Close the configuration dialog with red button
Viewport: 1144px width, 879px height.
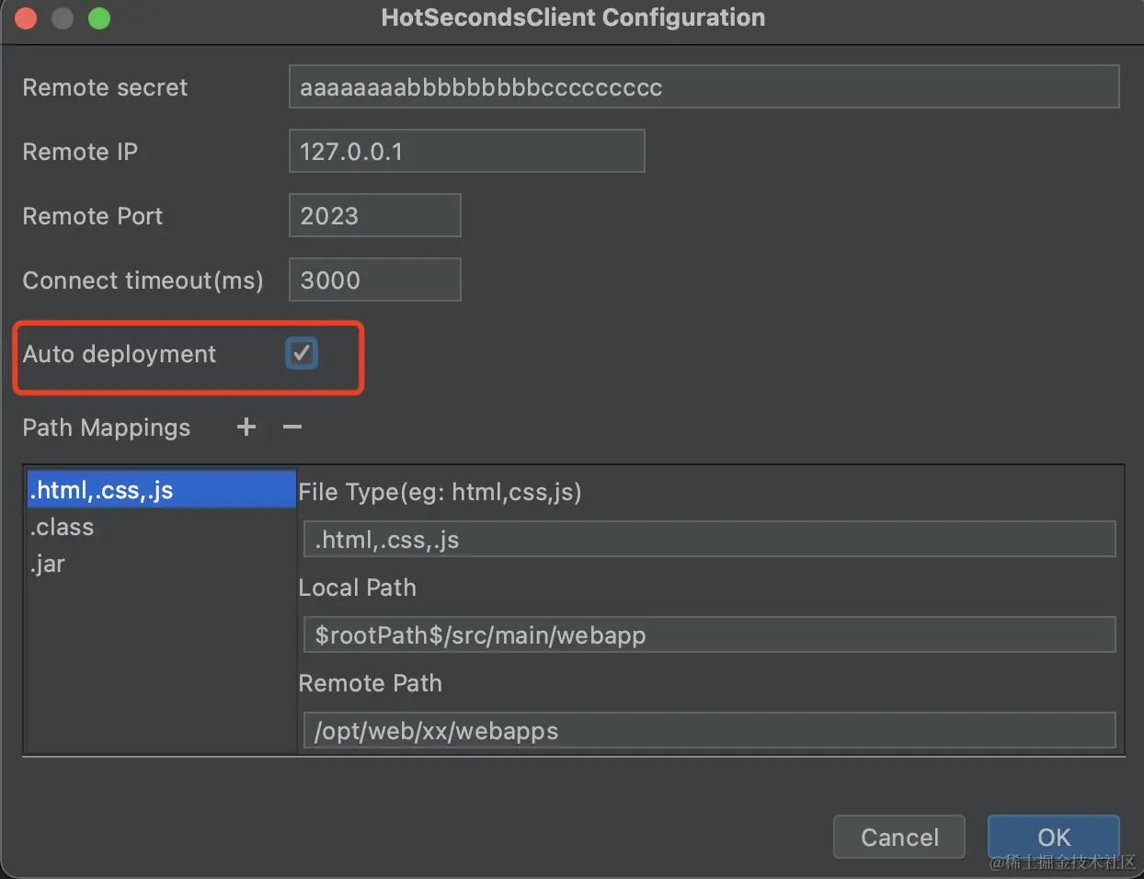tap(26, 18)
